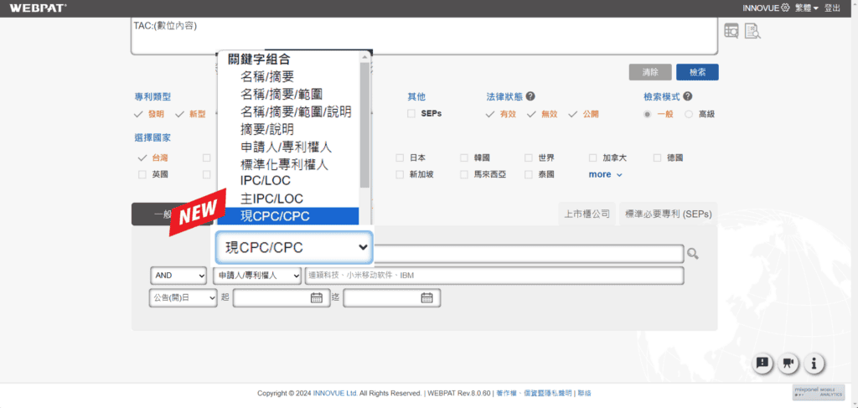Click the blue 檢索 search button

[697, 72]
